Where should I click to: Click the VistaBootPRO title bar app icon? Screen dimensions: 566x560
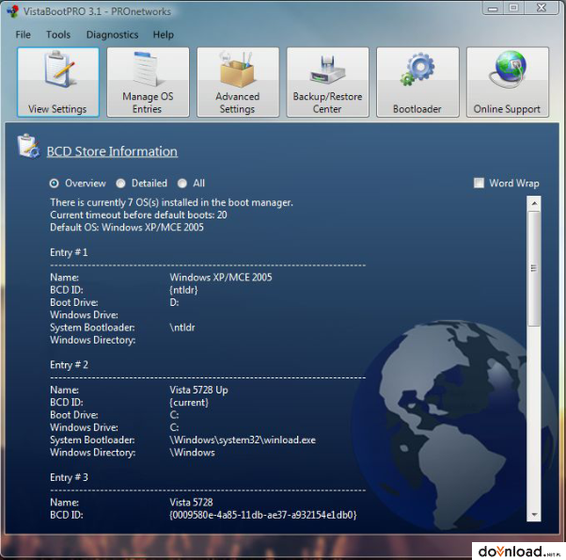pos(12,11)
